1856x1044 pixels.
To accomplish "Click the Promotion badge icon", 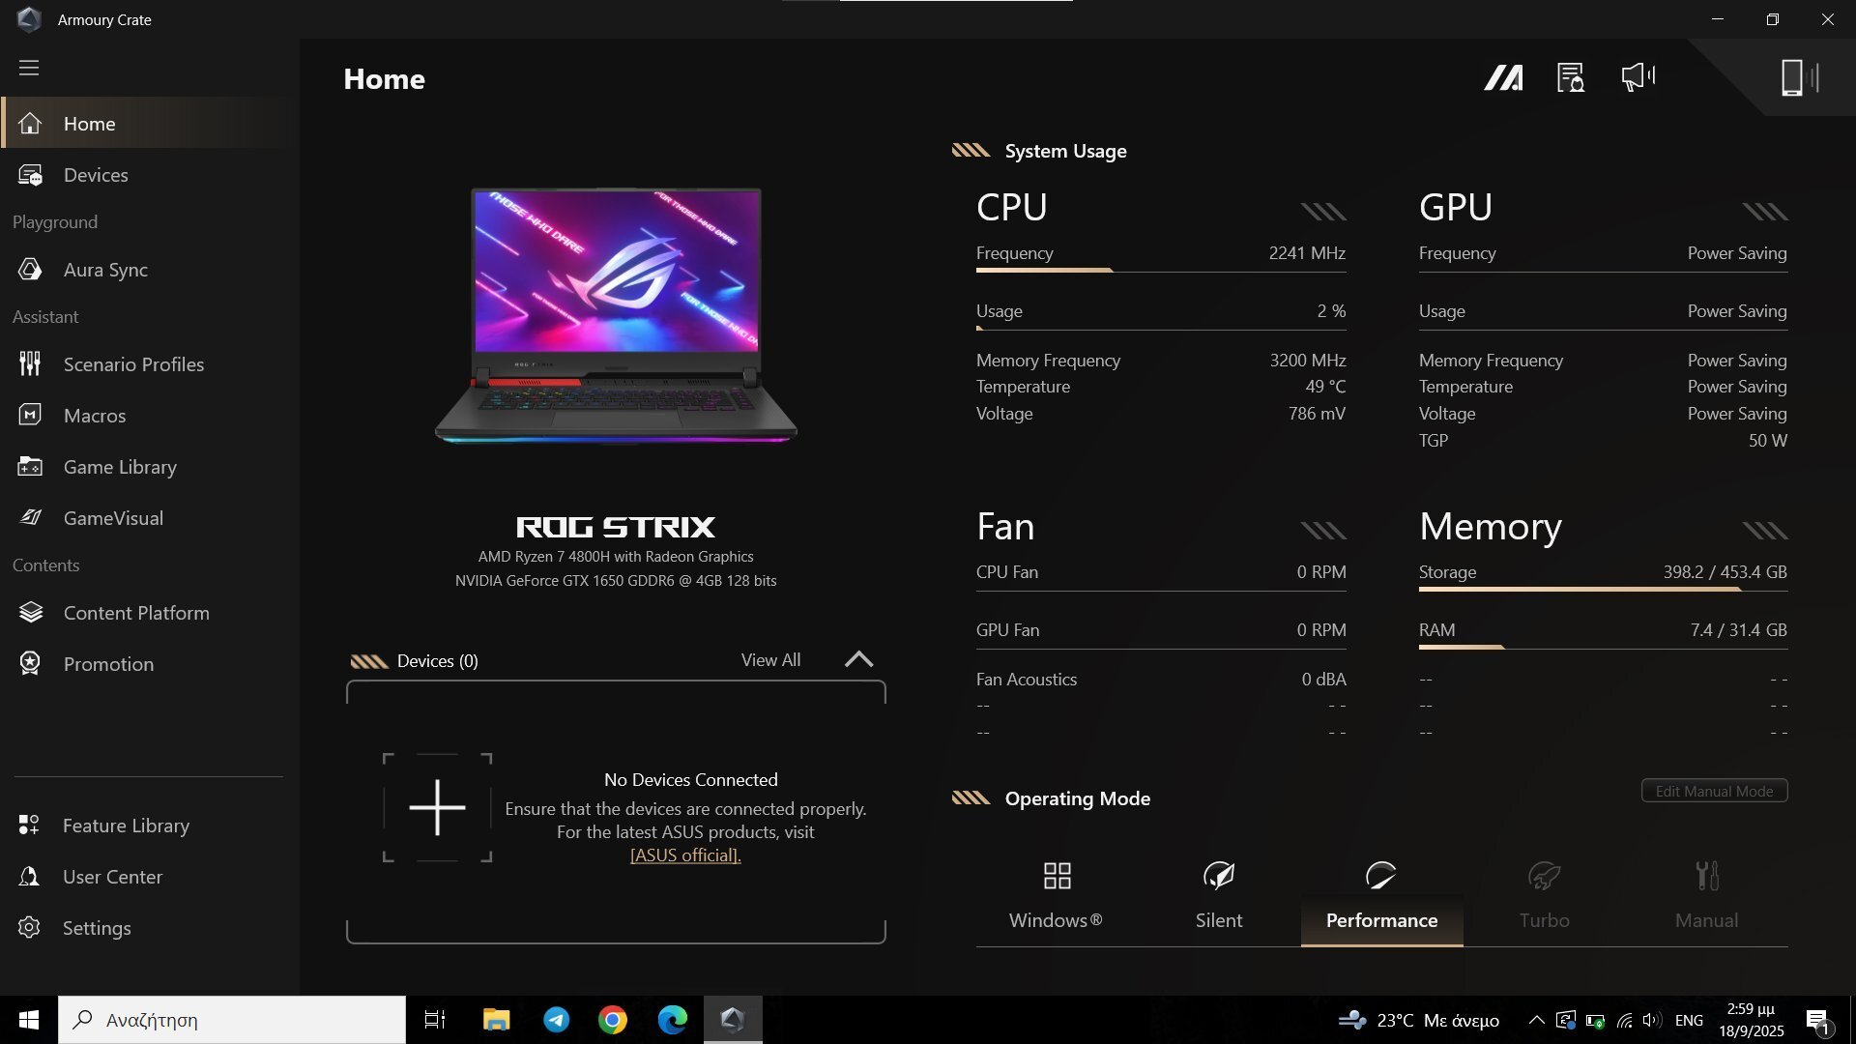I will point(30,664).
